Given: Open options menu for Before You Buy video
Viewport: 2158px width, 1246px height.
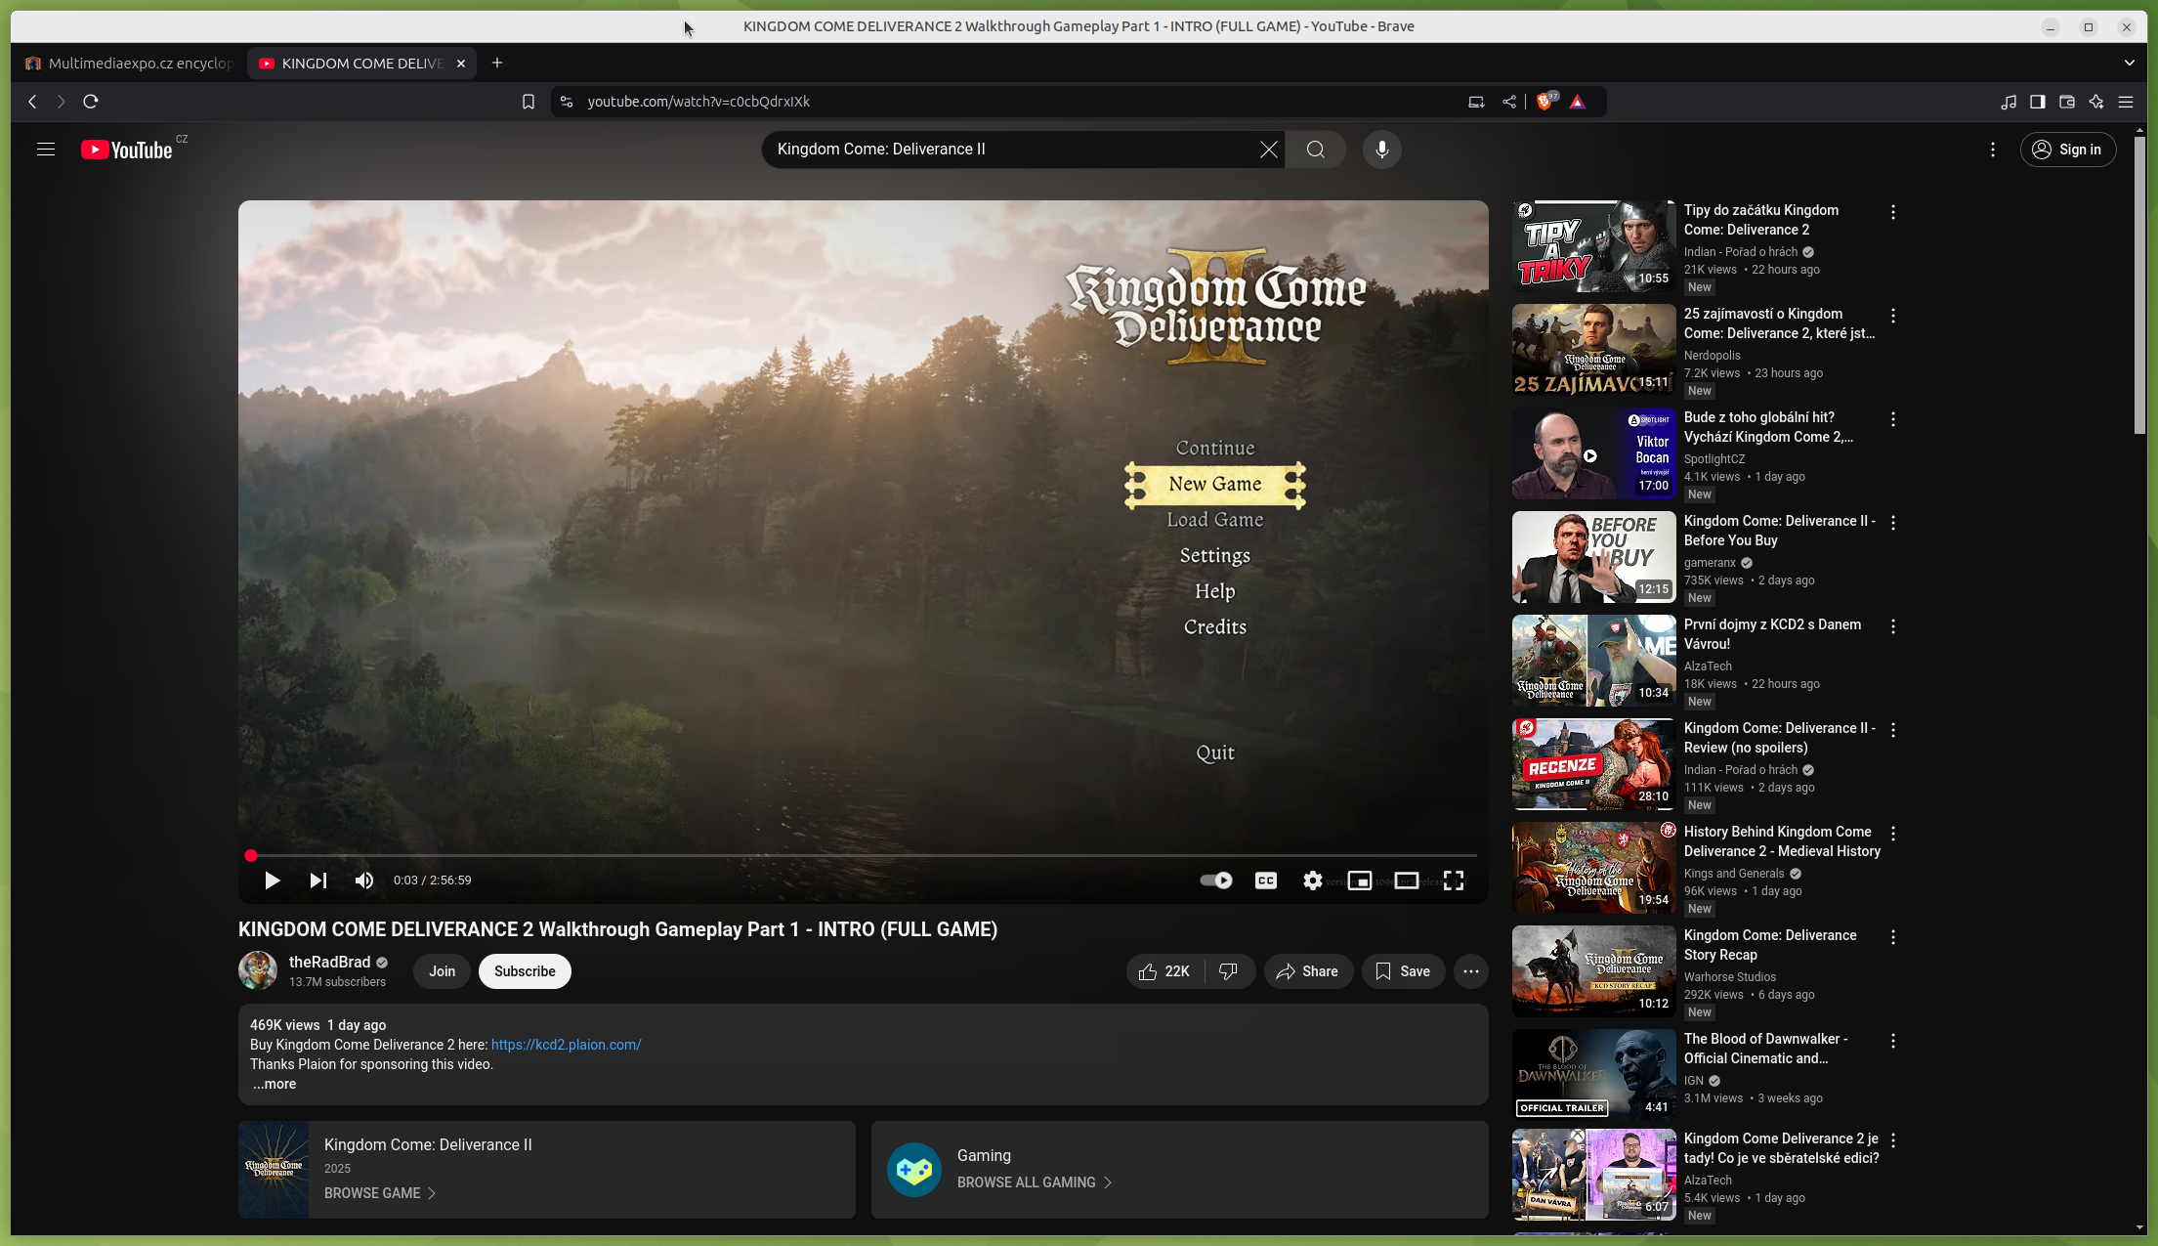Looking at the screenshot, I should pos(1892,523).
